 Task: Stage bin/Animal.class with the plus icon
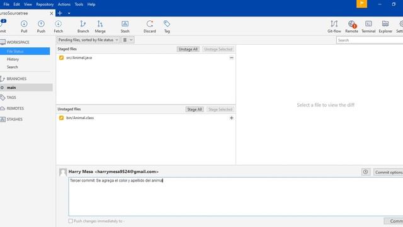[x=231, y=118]
